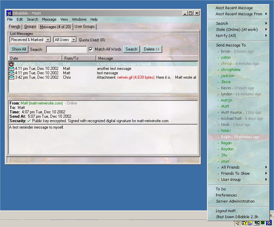Open the Message menu
The image size is (274, 227).
[x=49, y=19]
